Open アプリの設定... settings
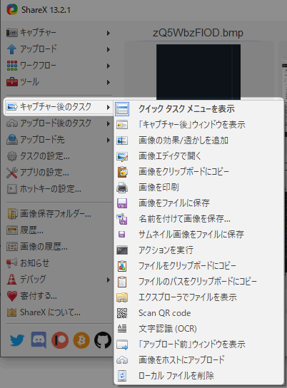This screenshot has width=287, height=388. click(x=59, y=173)
